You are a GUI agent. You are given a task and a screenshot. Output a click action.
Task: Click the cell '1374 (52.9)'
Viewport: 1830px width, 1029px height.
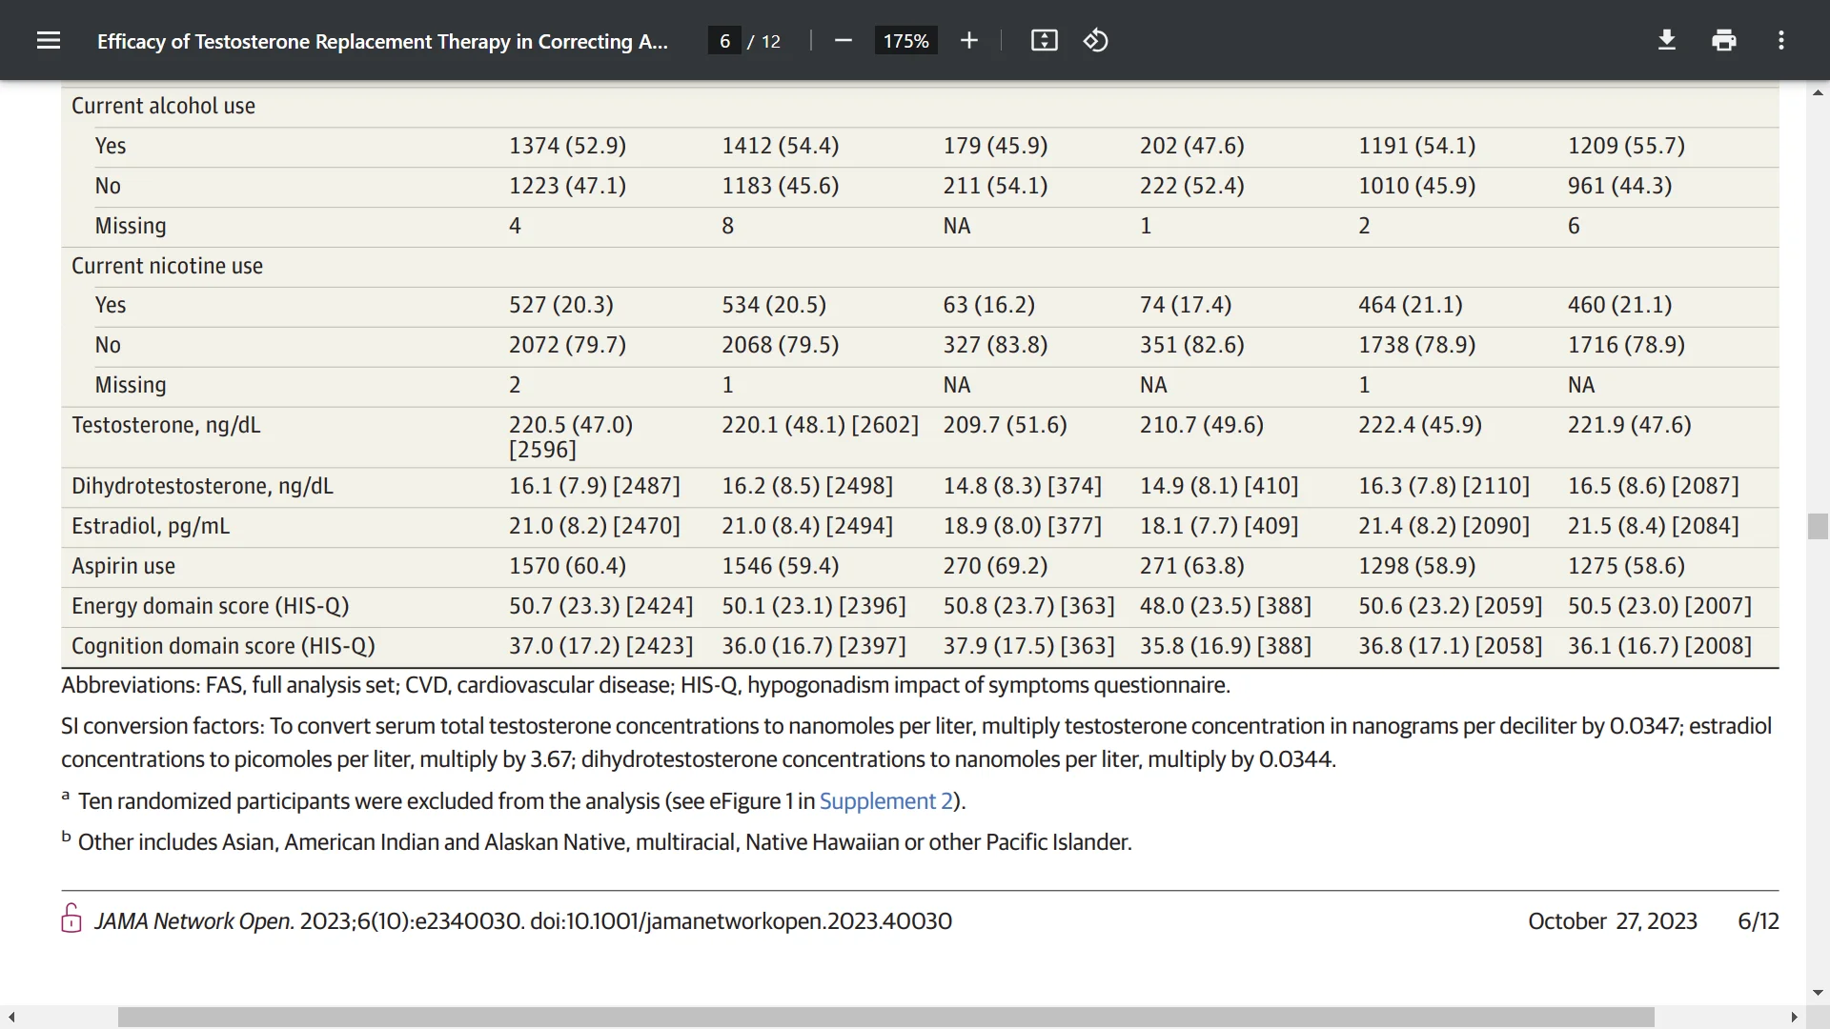click(567, 146)
